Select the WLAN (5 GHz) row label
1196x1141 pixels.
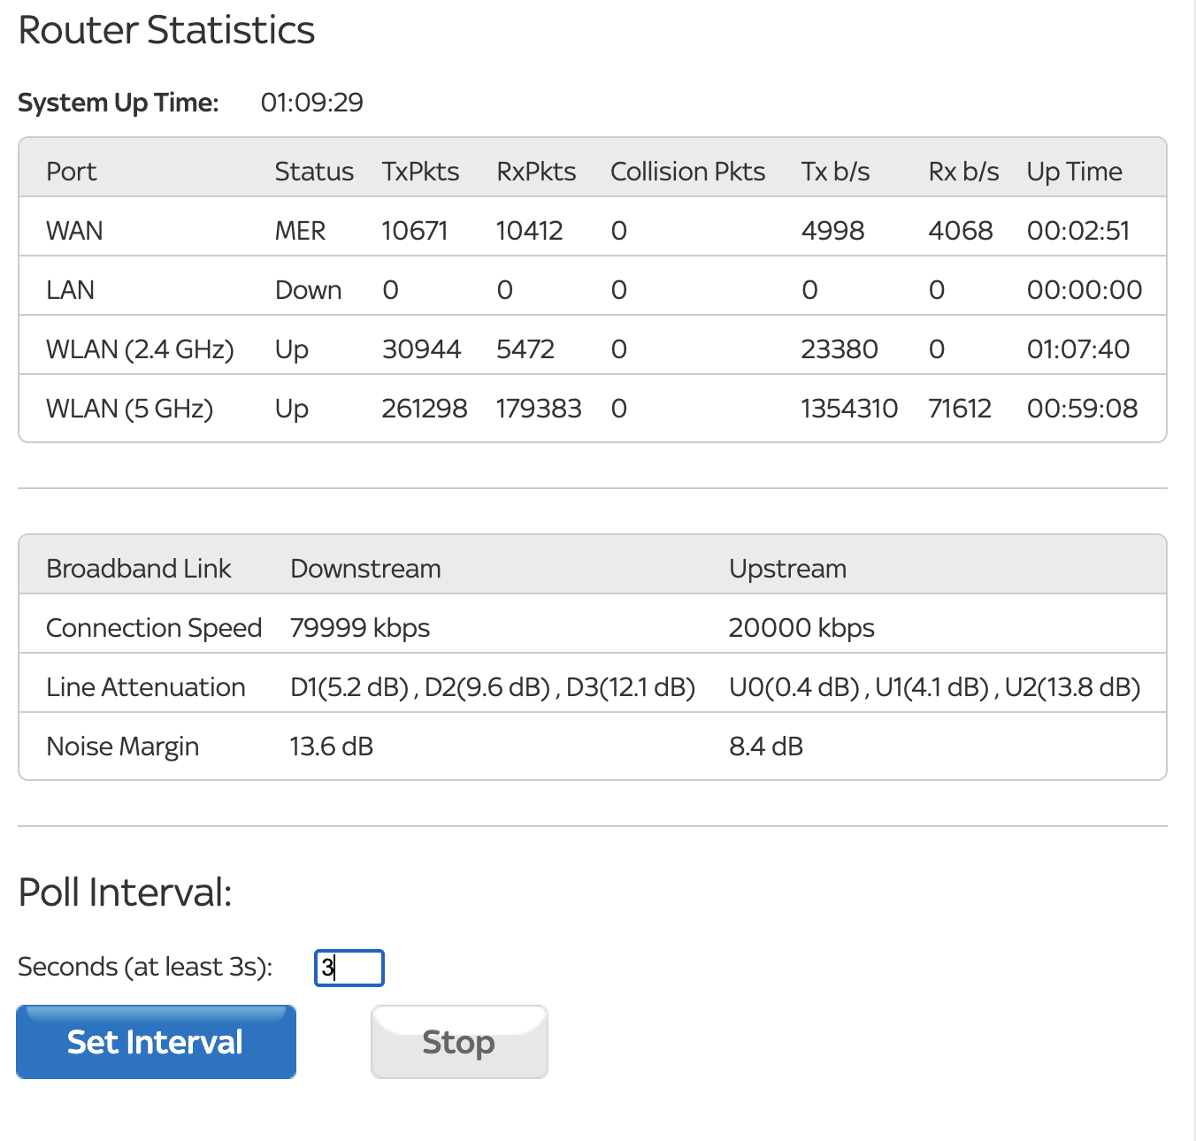tap(129, 409)
